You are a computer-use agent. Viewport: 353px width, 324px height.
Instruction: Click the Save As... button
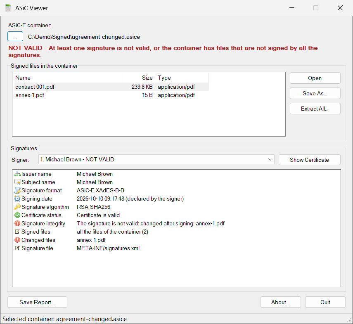pyautogui.click(x=315, y=93)
